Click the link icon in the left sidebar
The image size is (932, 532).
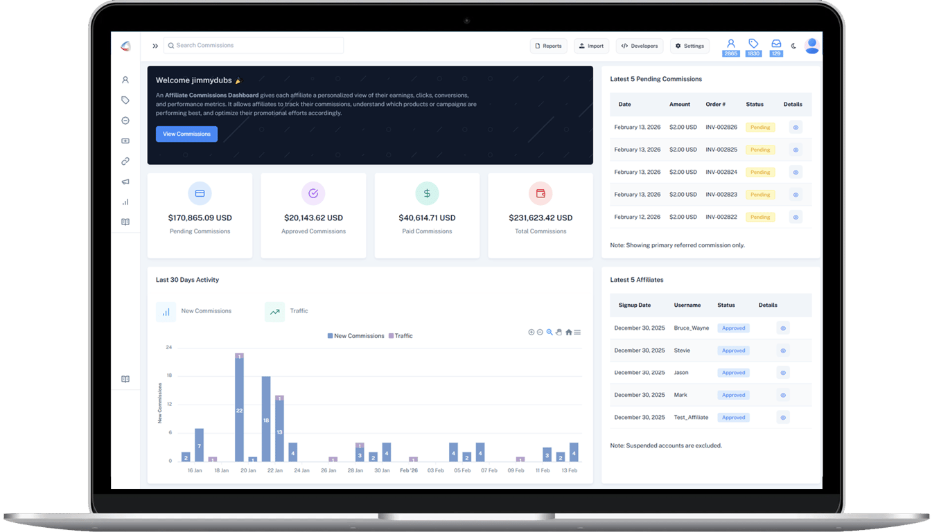click(125, 161)
